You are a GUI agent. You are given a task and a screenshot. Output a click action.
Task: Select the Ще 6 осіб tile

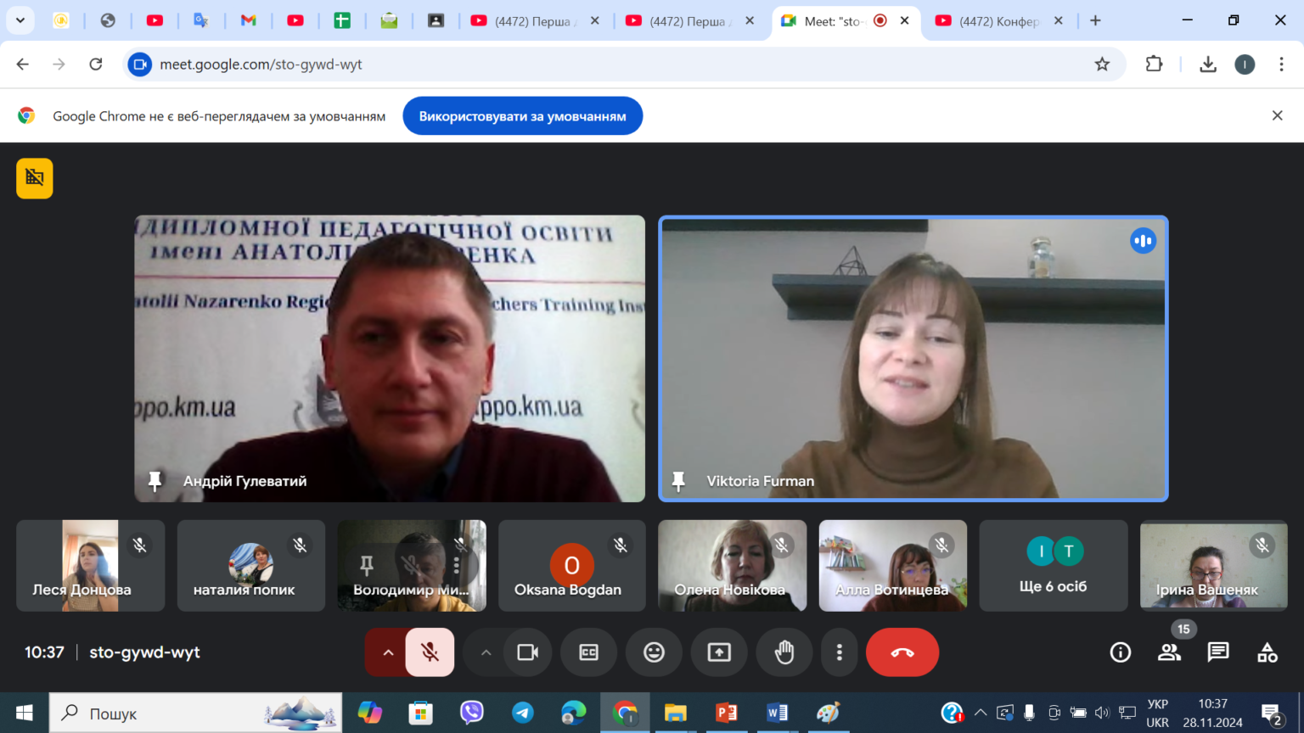pyautogui.click(x=1054, y=566)
